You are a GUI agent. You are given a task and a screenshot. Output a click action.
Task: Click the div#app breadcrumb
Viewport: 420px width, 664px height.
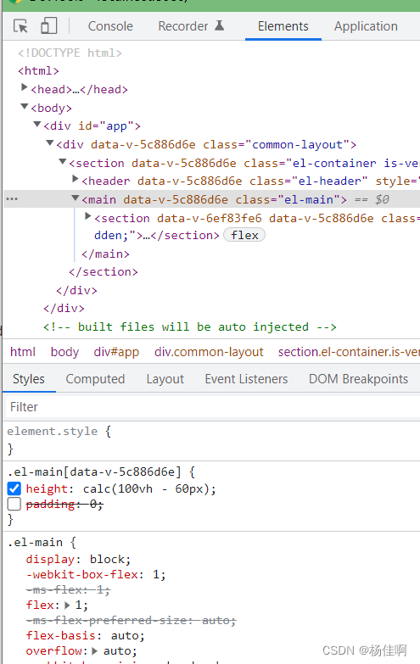tap(116, 352)
